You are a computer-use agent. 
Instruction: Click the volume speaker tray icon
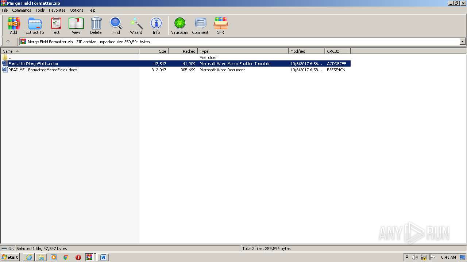(415, 257)
